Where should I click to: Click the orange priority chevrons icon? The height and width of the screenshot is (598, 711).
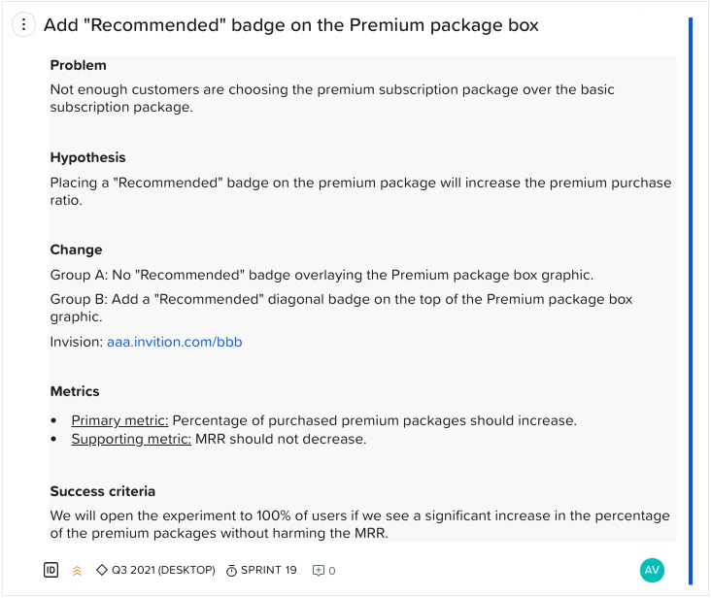pos(78,571)
